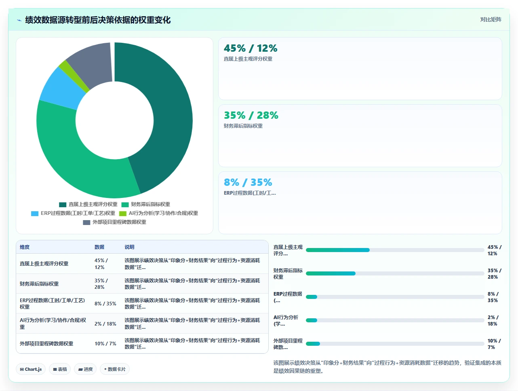Screen dimensions: 518x391
Task: Click the 数据卡片 tag chip
Action: click(x=115, y=369)
